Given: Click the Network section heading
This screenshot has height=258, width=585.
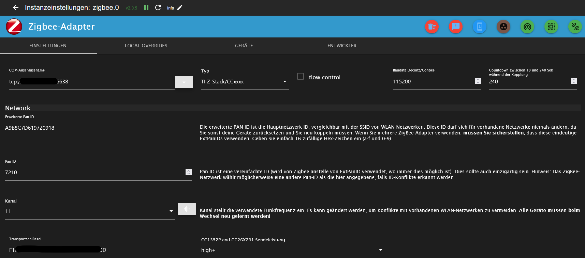Looking at the screenshot, I should pyautogui.click(x=18, y=108).
